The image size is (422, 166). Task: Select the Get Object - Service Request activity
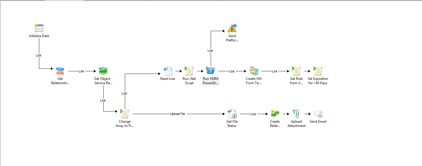103,71
